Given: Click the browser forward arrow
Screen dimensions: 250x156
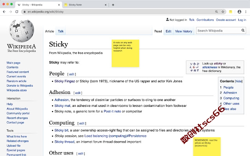Looking at the screenshot, I should (11, 12).
